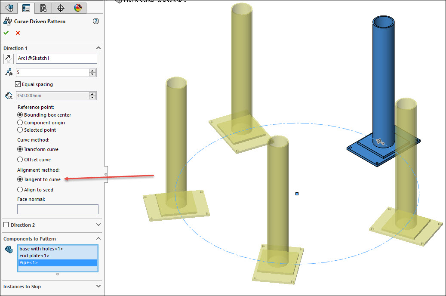Open help for Curve Driven Pattern

(96, 21)
